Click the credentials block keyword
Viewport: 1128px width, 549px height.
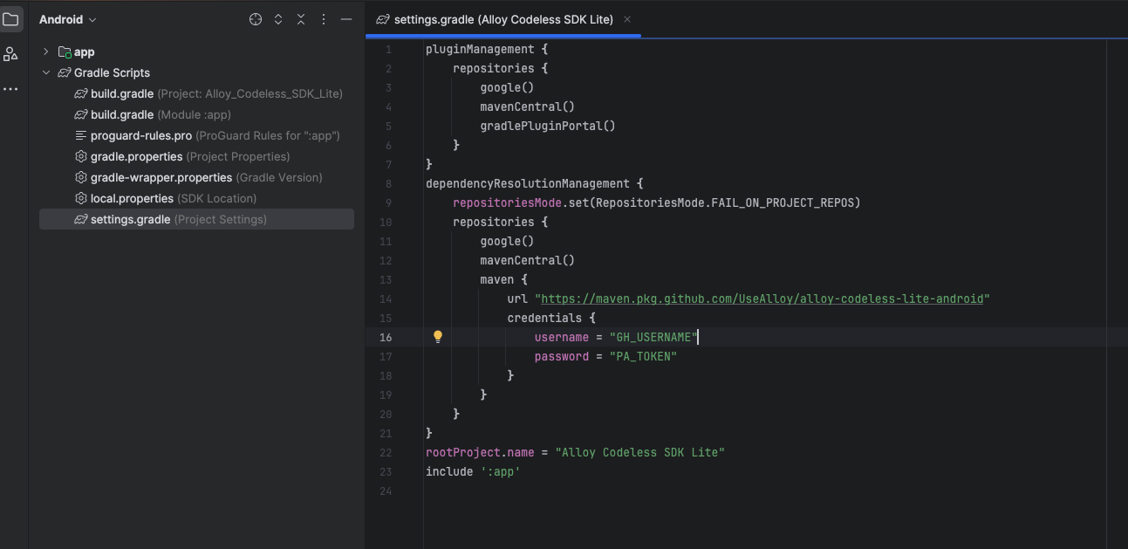pos(544,318)
